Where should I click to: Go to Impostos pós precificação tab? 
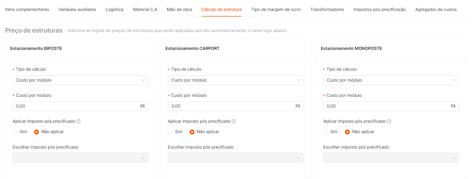pyautogui.click(x=380, y=10)
